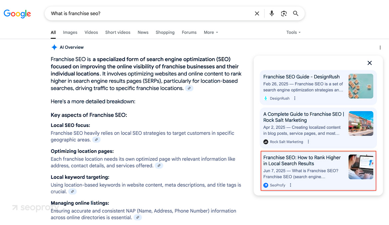389x225 pixels.
Task: Switch to the Videos tab
Action: 91,33
